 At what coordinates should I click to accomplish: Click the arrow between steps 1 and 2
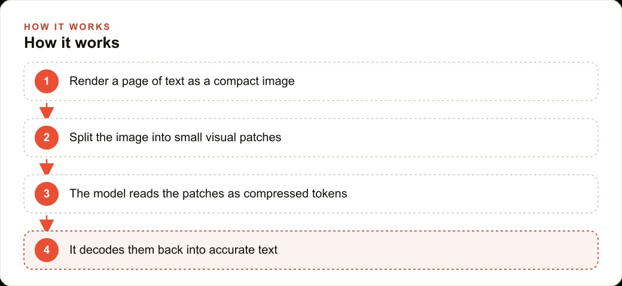click(x=47, y=110)
